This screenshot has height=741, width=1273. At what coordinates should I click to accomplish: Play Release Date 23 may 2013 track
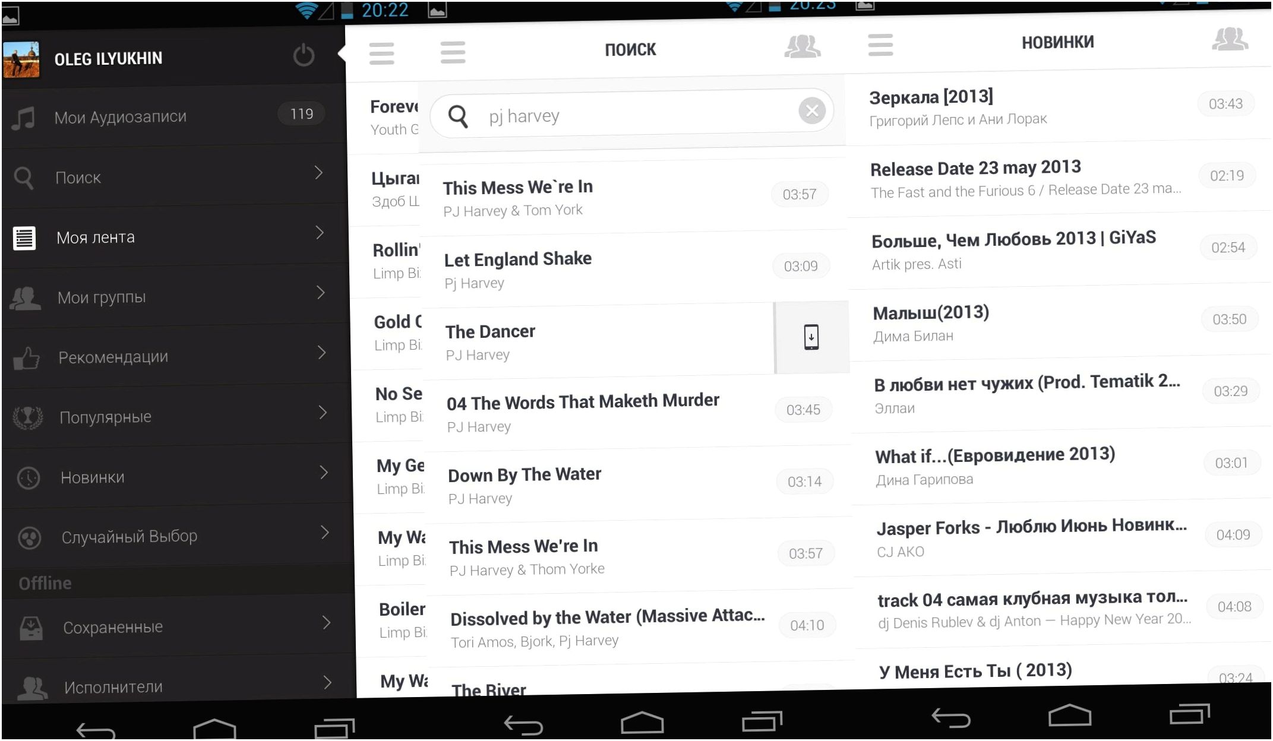click(x=1060, y=178)
